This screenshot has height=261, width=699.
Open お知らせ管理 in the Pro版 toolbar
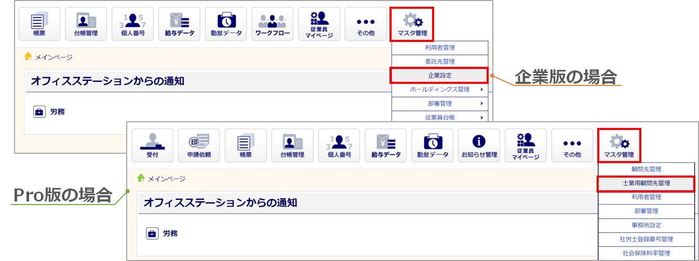pyautogui.click(x=479, y=146)
